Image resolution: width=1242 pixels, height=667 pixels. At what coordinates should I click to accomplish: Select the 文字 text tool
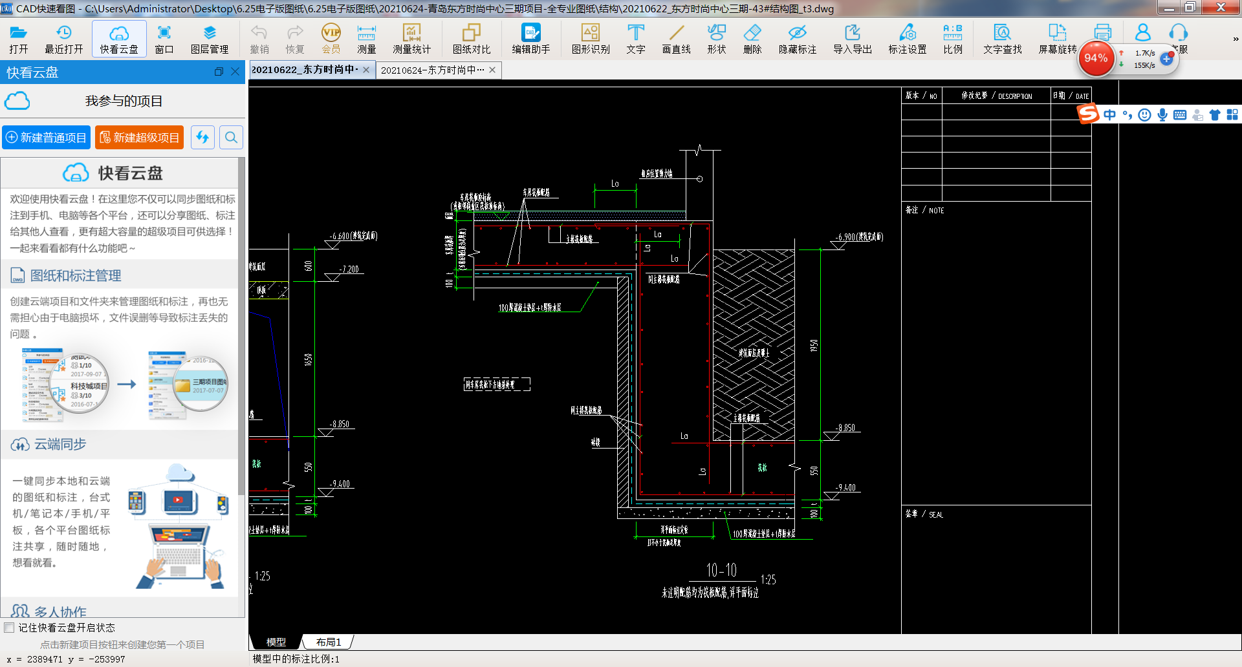636,39
